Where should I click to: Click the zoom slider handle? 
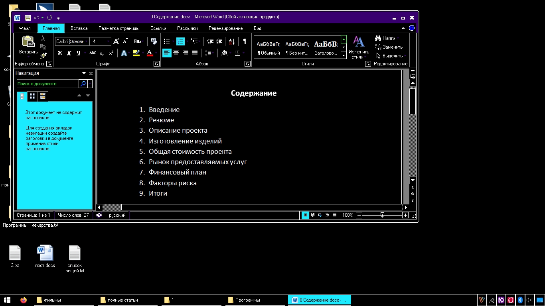(x=382, y=215)
